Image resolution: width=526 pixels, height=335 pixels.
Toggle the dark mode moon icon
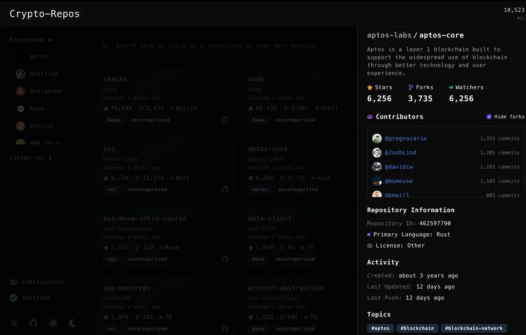[x=72, y=323]
